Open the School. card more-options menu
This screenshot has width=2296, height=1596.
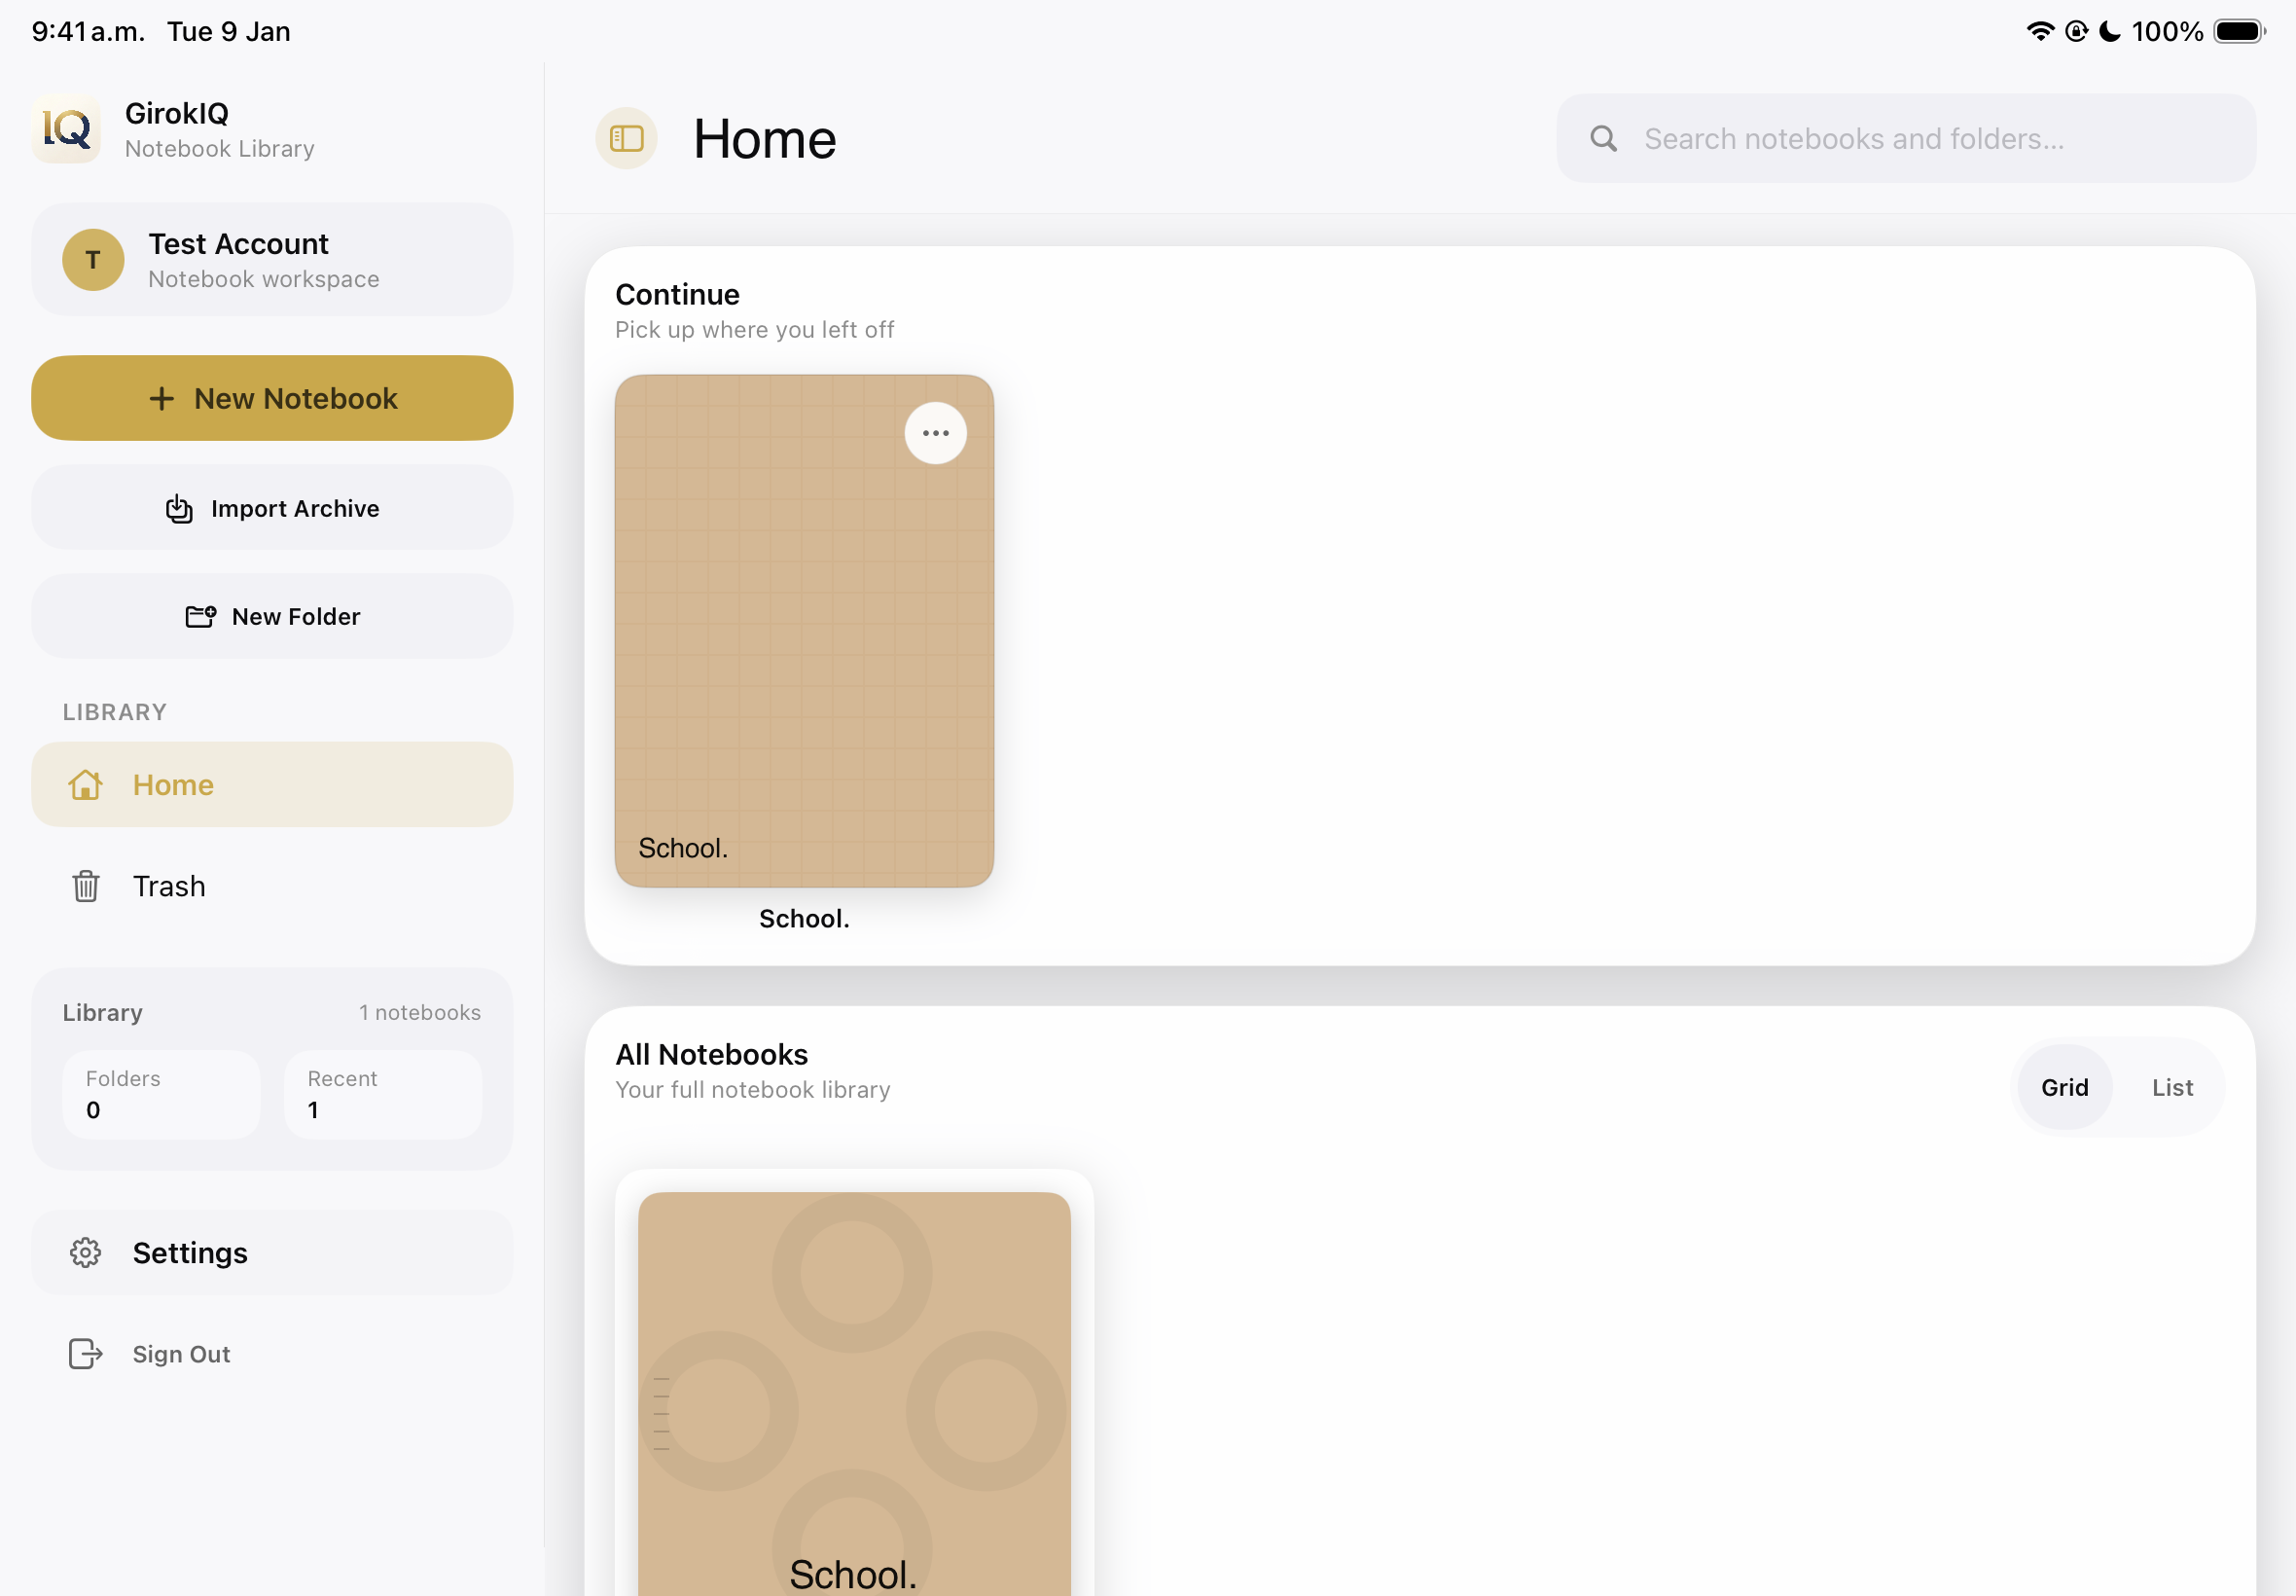tap(936, 433)
